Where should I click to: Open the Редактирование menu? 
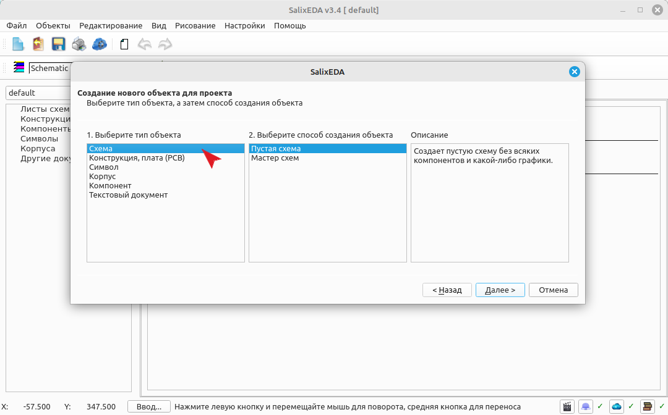click(111, 25)
